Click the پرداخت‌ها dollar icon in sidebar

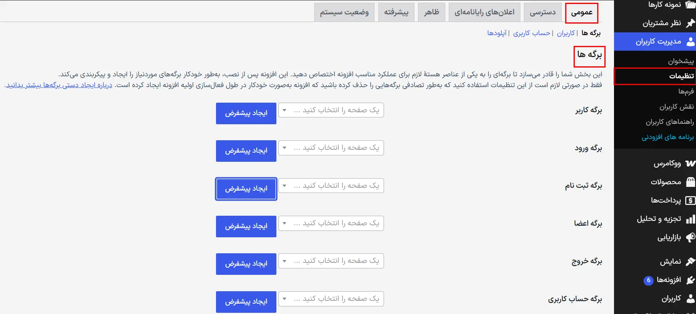click(x=690, y=201)
